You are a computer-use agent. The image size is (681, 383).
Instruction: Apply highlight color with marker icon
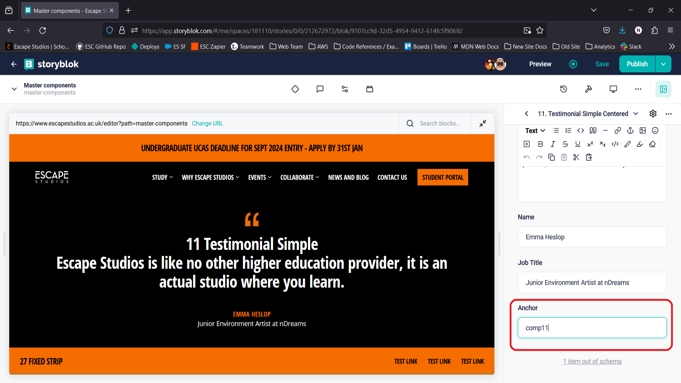tap(640, 144)
